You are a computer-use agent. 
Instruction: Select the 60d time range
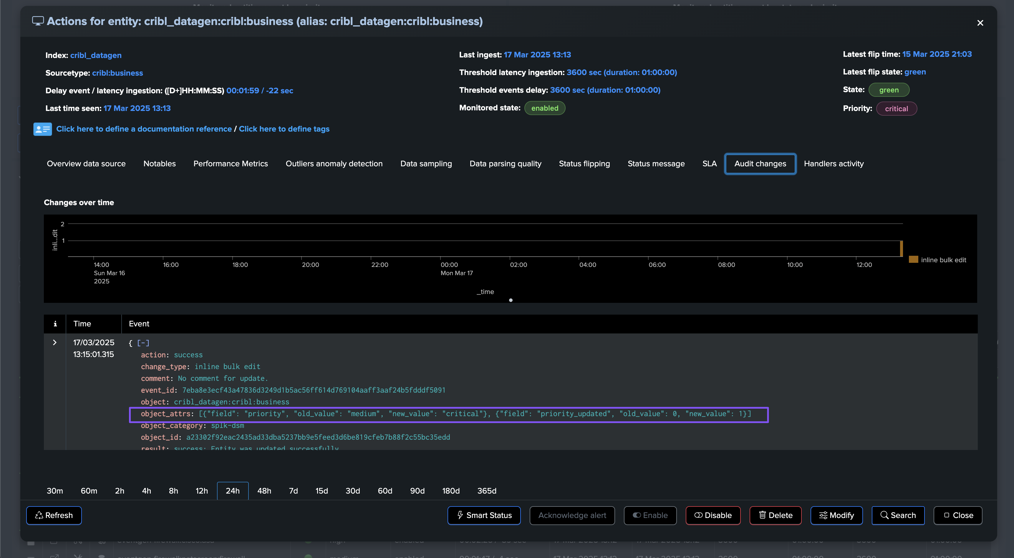385,491
